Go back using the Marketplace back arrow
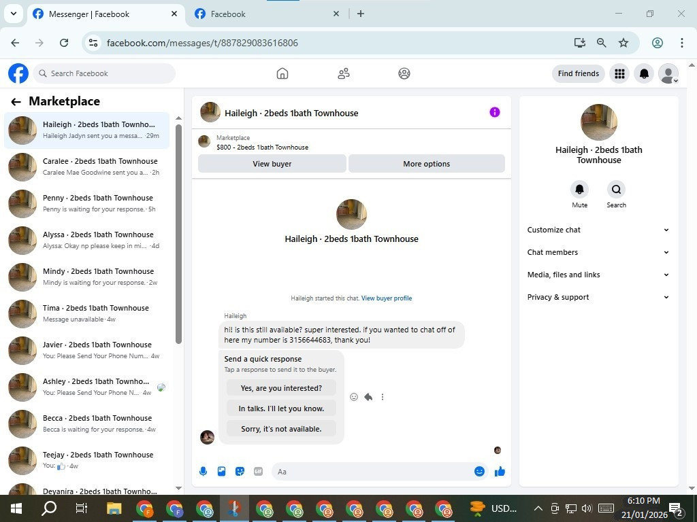Viewport: 697px width, 522px height. [x=16, y=102]
